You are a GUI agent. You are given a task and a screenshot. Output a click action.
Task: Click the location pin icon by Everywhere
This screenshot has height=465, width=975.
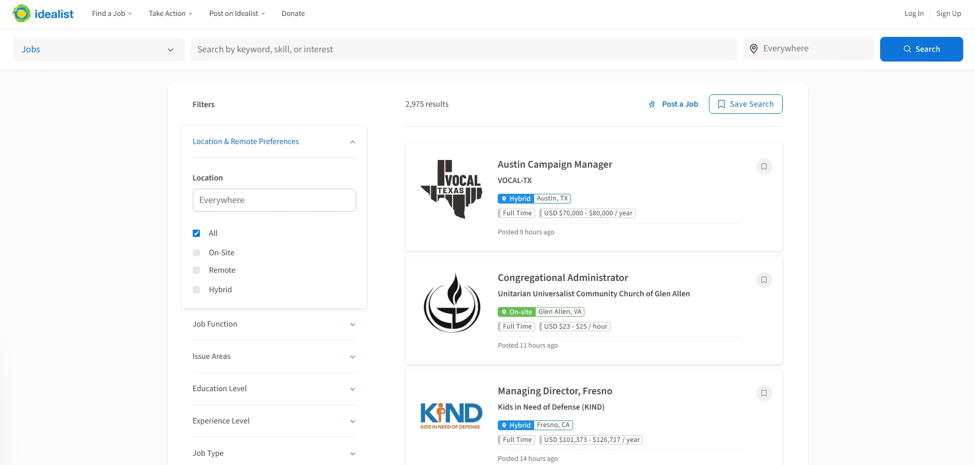click(x=754, y=49)
